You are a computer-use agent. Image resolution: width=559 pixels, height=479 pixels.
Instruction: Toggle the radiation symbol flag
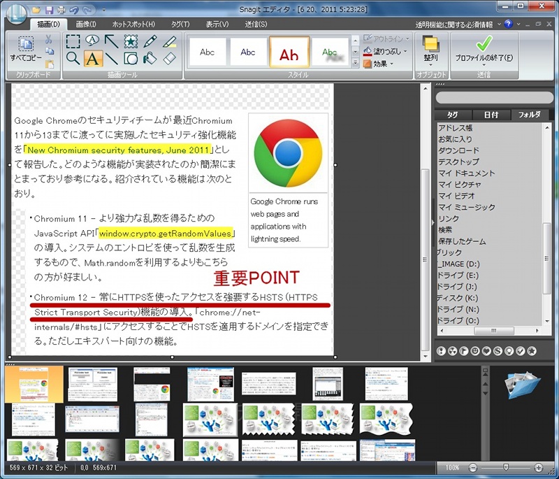pyautogui.click(x=452, y=351)
